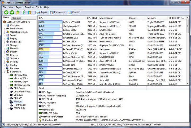This screenshot has width=191, height=128.
Task: Open the users icon in the toolbar
Action: 29,12
